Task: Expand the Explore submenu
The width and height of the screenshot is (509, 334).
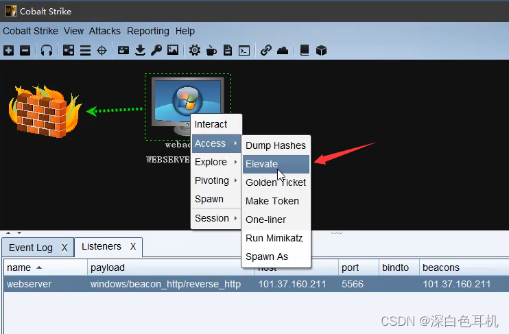Action: [216, 162]
